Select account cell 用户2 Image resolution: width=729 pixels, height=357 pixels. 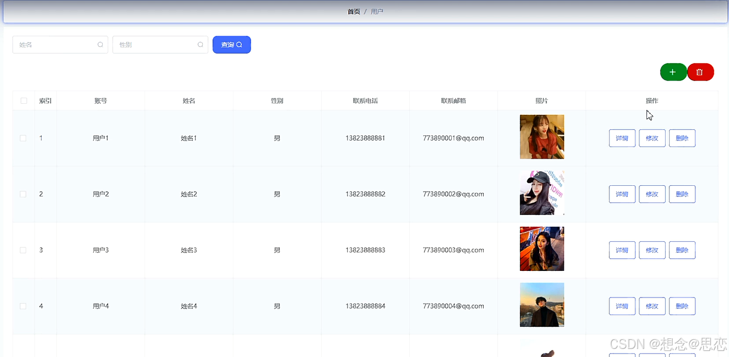tap(101, 194)
